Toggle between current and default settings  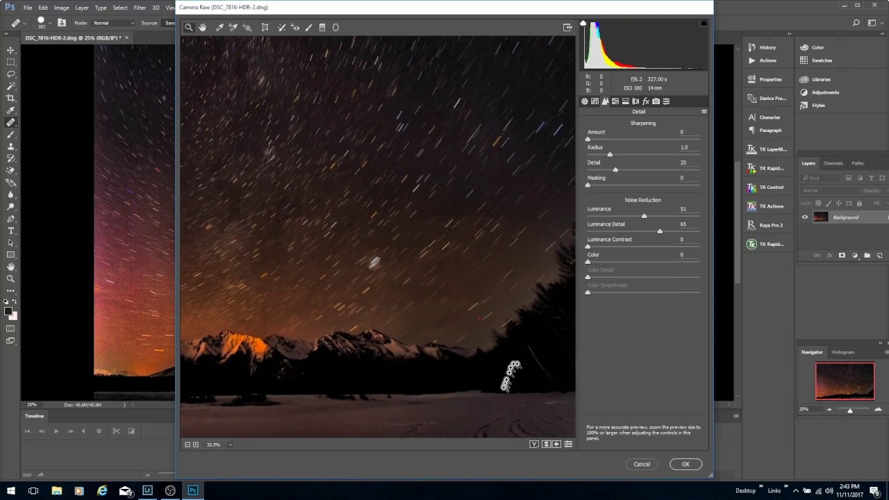pos(568,444)
